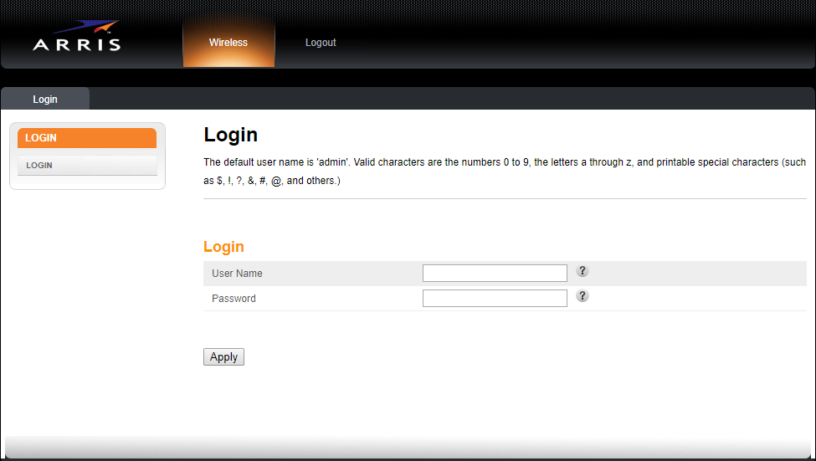Click the grey footer bar at page bottom
Viewport: 816px width, 461px height.
[x=408, y=448]
